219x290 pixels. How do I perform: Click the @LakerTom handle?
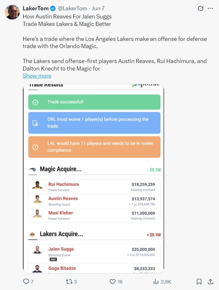pos(72,8)
